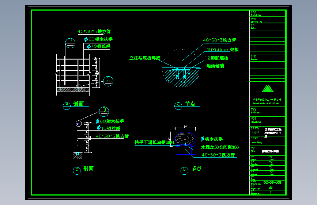317x205 pixels.
Task: Select 40*30*3铁方管 label in node C detail
Action: [x=219, y=40]
